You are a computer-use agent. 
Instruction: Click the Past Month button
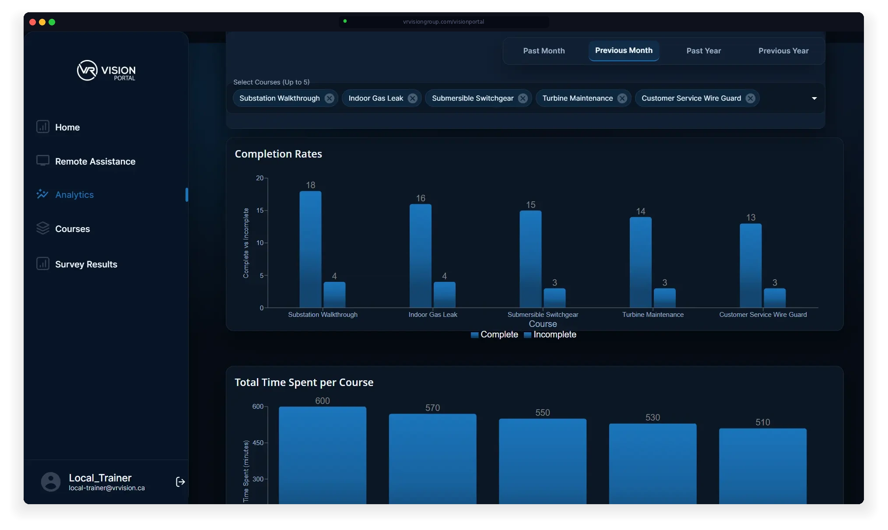(544, 50)
